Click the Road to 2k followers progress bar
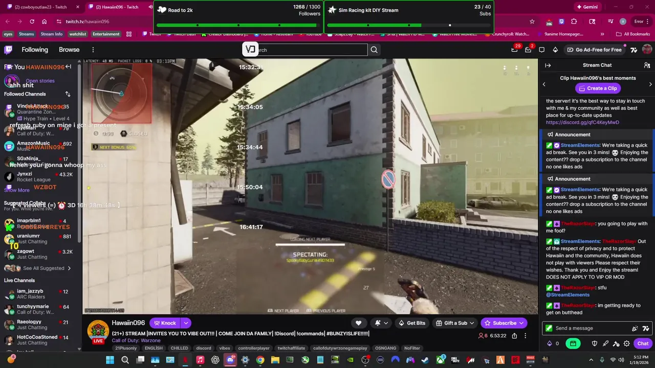Image resolution: width=655 pixels, height=368 pixels. point(238,25)
